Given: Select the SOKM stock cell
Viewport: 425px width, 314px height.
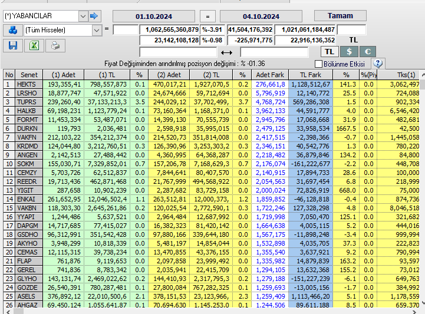Looking at the screenshot, I should [x=29, y=164].
